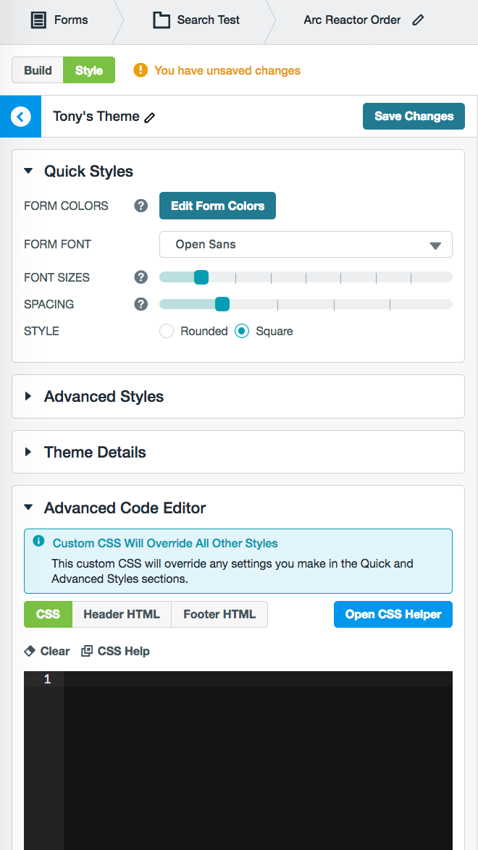The image size is (478, 850).
Task: Click the Open CSS Helper button
Action: 393,614
